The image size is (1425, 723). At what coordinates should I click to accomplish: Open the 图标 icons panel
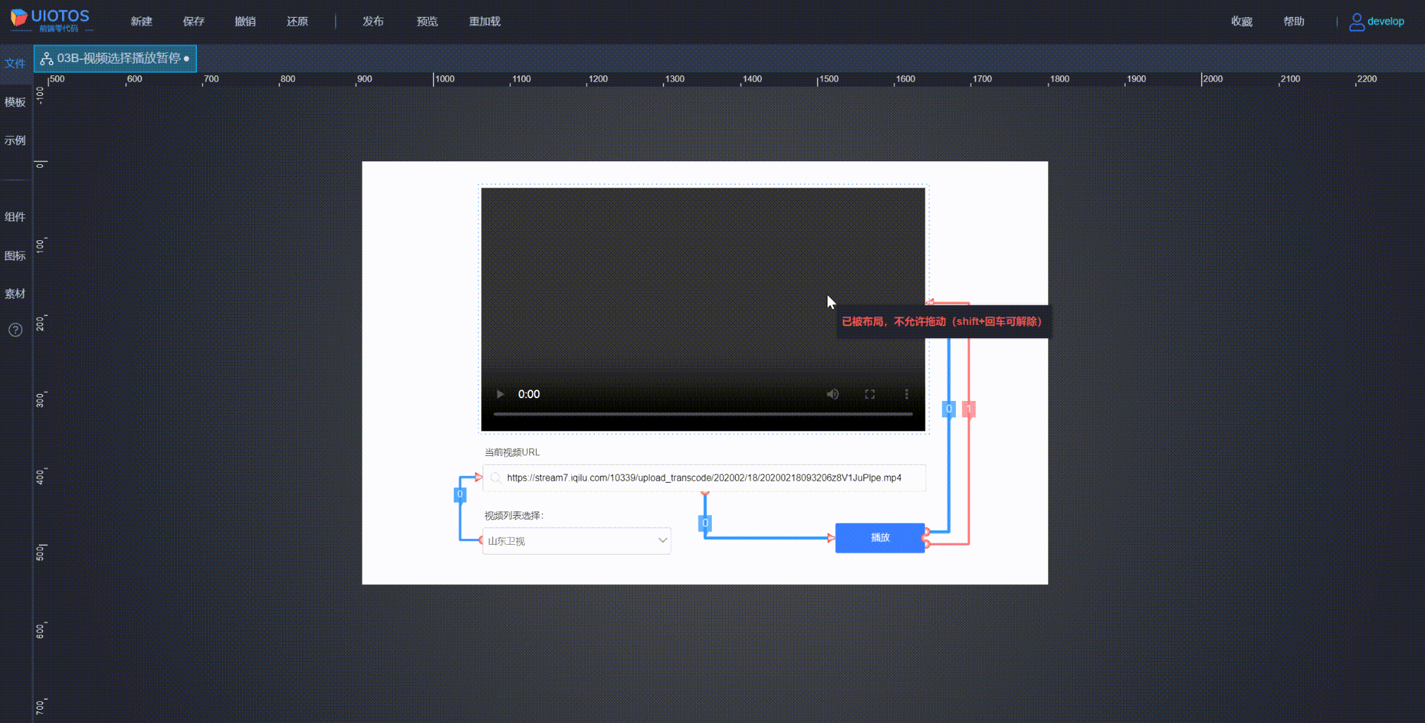(15, 255)
